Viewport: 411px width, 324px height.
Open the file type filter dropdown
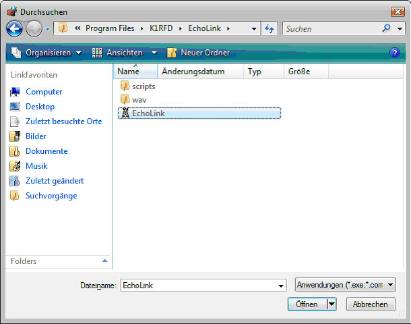(345, 286)
